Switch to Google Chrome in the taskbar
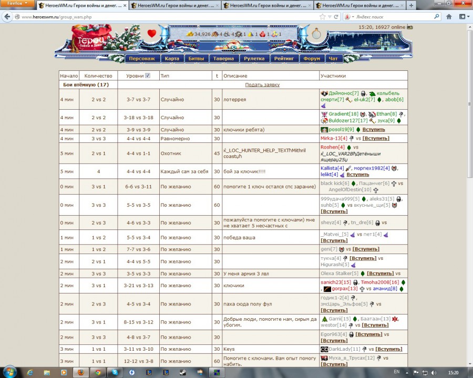The width and height of the screenshot is (473, 378). (x=97, y=373)
